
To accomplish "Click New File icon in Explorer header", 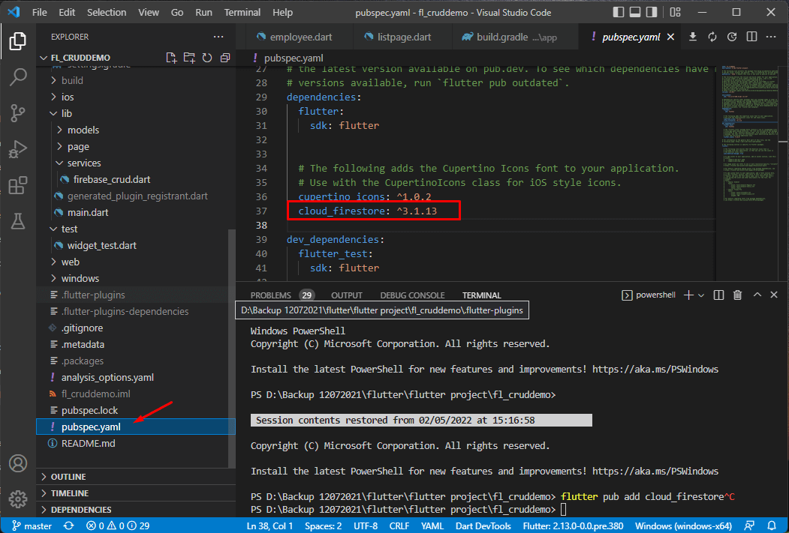I will tap(171, 58).
